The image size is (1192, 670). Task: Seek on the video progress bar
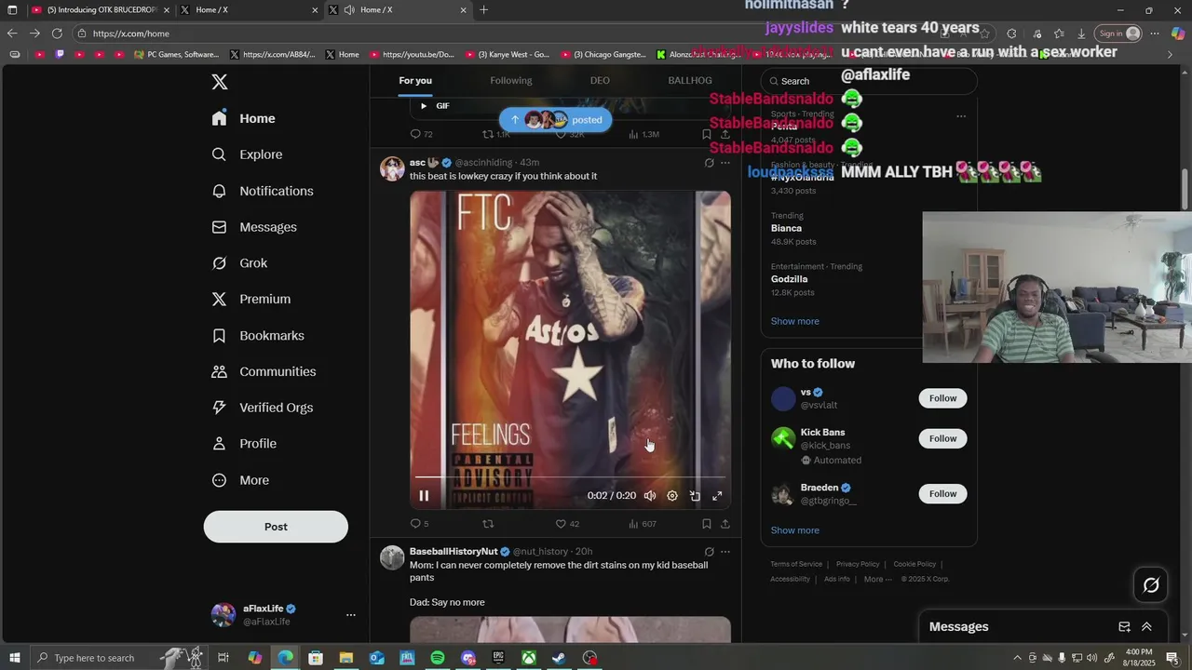click(x=570, y=477)
